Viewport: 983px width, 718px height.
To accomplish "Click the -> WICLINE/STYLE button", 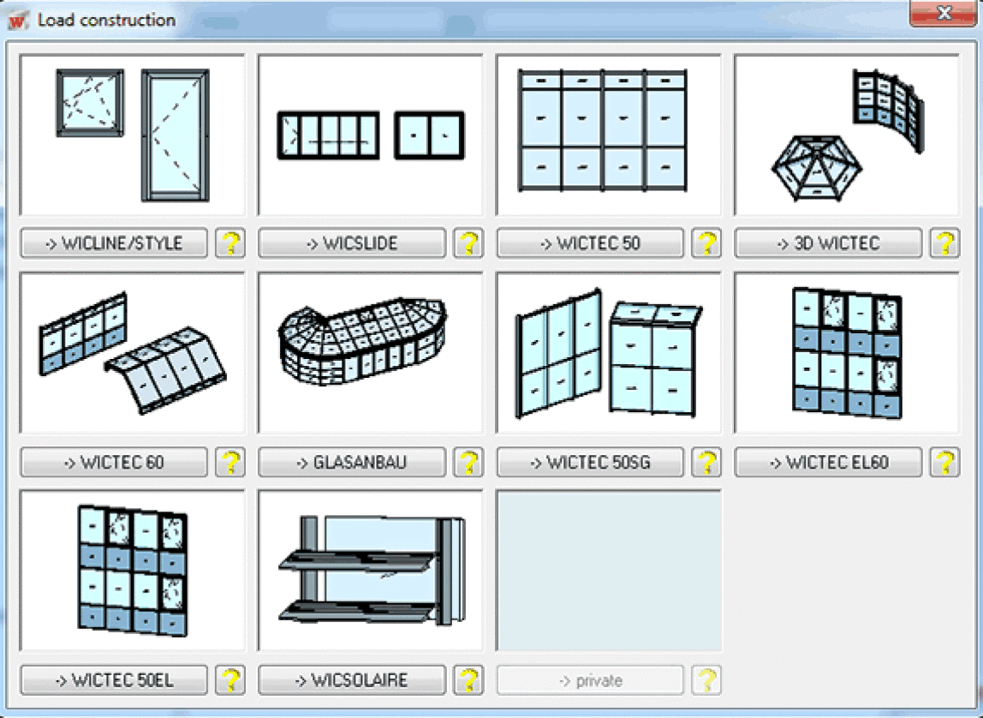I will 114,243.
